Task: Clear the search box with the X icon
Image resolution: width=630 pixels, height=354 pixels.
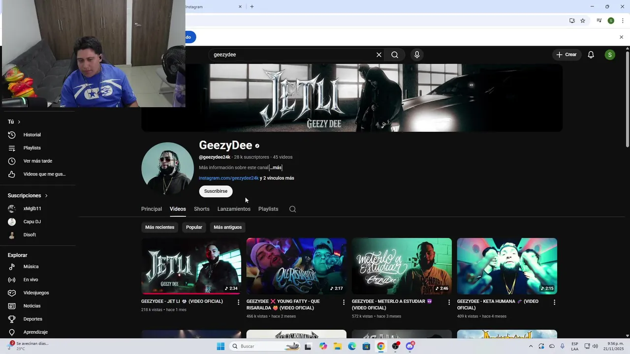Action: pos(379,55)
